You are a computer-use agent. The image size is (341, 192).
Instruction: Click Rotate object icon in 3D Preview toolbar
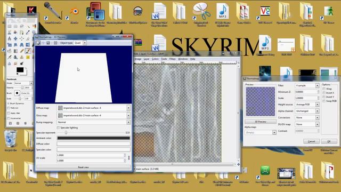coord(38,43)
